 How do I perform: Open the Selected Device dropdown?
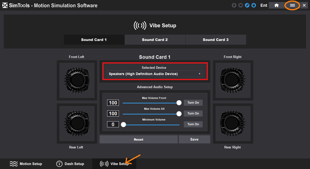(155, 74)
